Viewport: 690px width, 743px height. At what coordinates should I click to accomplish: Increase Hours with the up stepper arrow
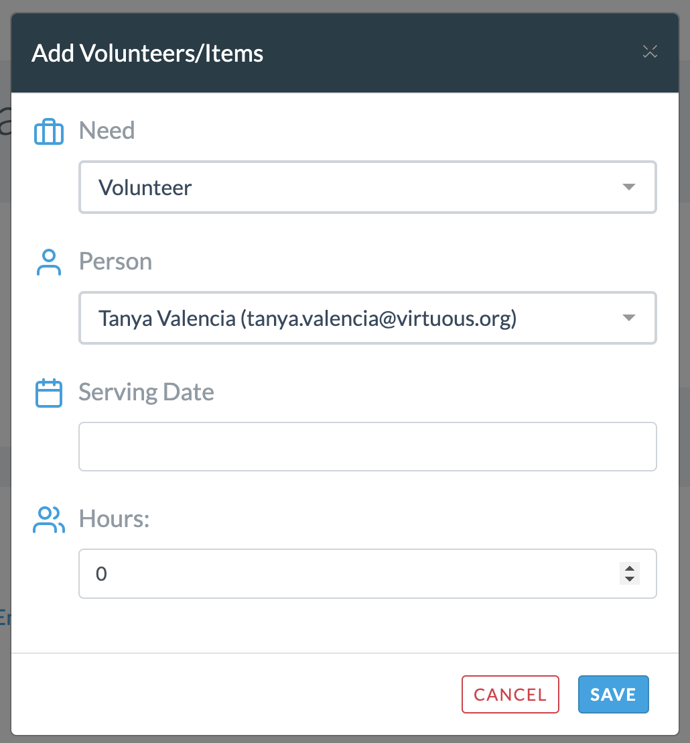630,568
